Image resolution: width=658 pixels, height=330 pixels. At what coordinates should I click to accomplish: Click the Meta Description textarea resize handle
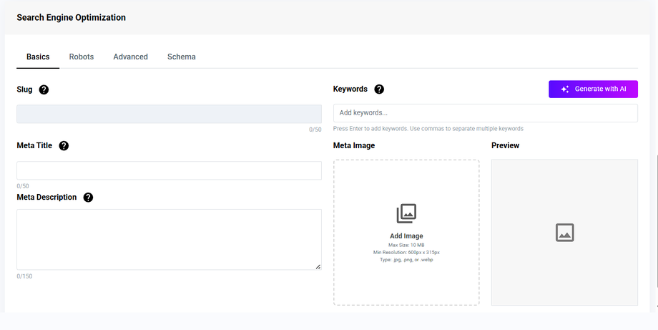coord(318,266)
